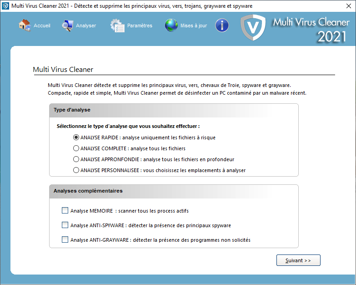Open the blue information icon
The image size is (356, 285).
click(222, 25)
